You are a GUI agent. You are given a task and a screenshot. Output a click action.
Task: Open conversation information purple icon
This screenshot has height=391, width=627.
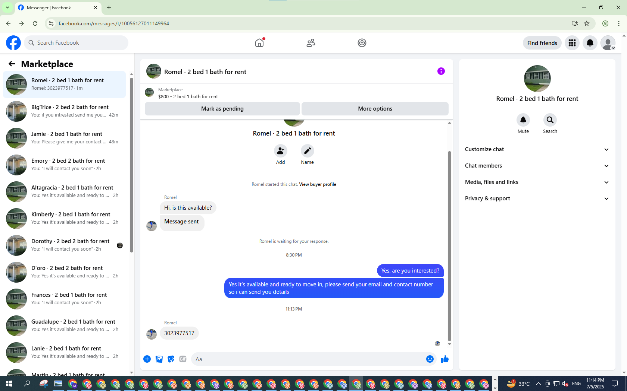pyautogui.click(x=441, y=71)
